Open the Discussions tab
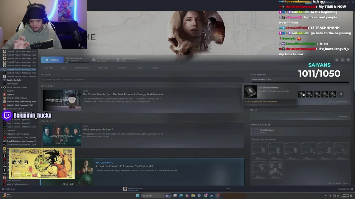 (x=122, y=68)
